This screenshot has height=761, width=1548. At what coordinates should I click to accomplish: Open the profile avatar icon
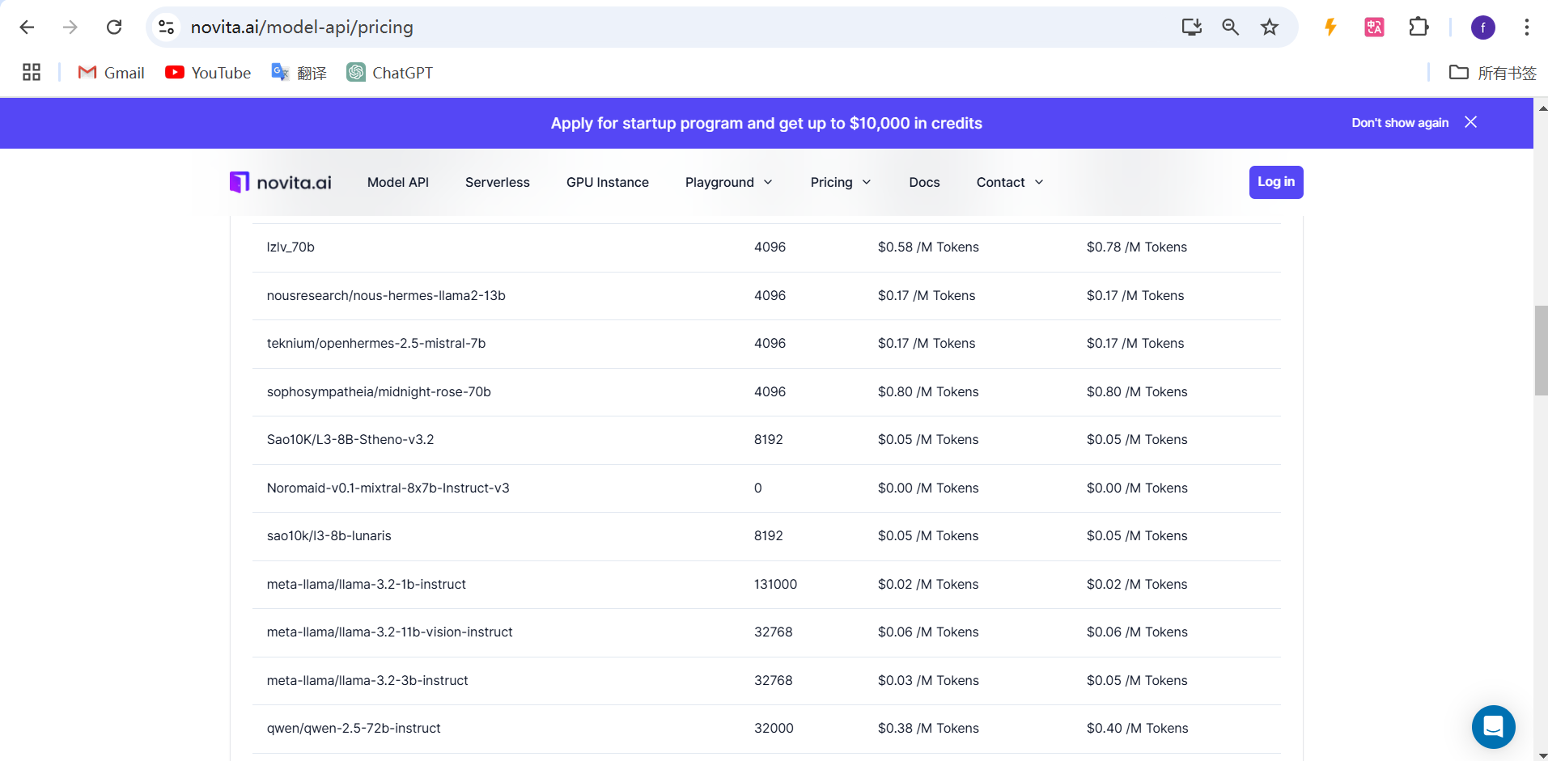(1482, 27)
